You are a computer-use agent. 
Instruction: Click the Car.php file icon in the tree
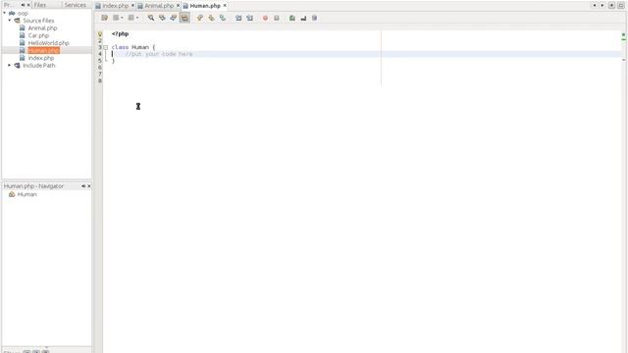23,35
